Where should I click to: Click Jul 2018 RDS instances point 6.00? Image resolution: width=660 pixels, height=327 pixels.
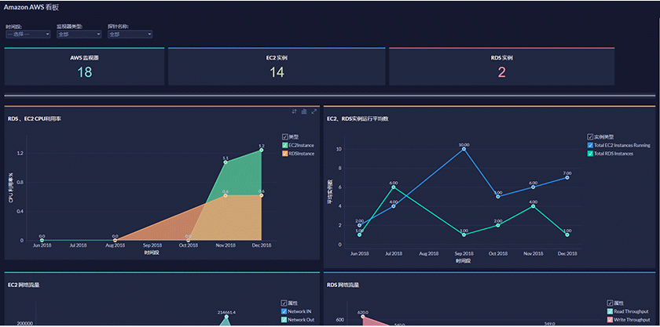tap(394, 187)
